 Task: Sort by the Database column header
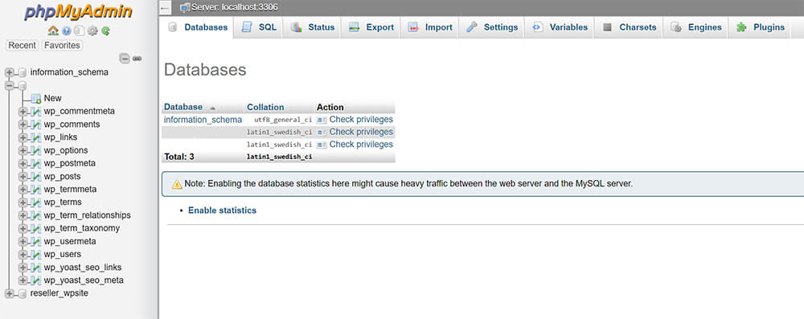click(183, 107)
